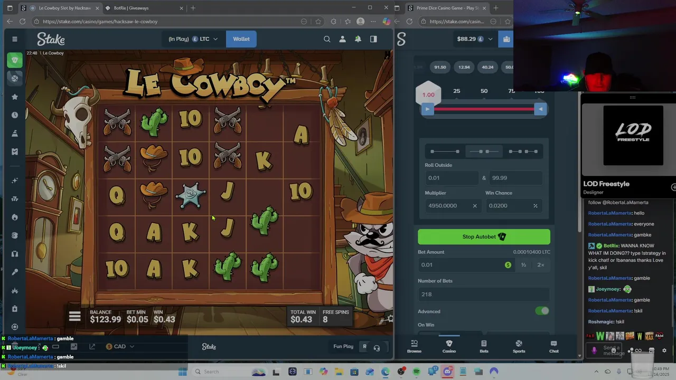Click the Roll Outside 0.01 input field

[x=452, y=178]
